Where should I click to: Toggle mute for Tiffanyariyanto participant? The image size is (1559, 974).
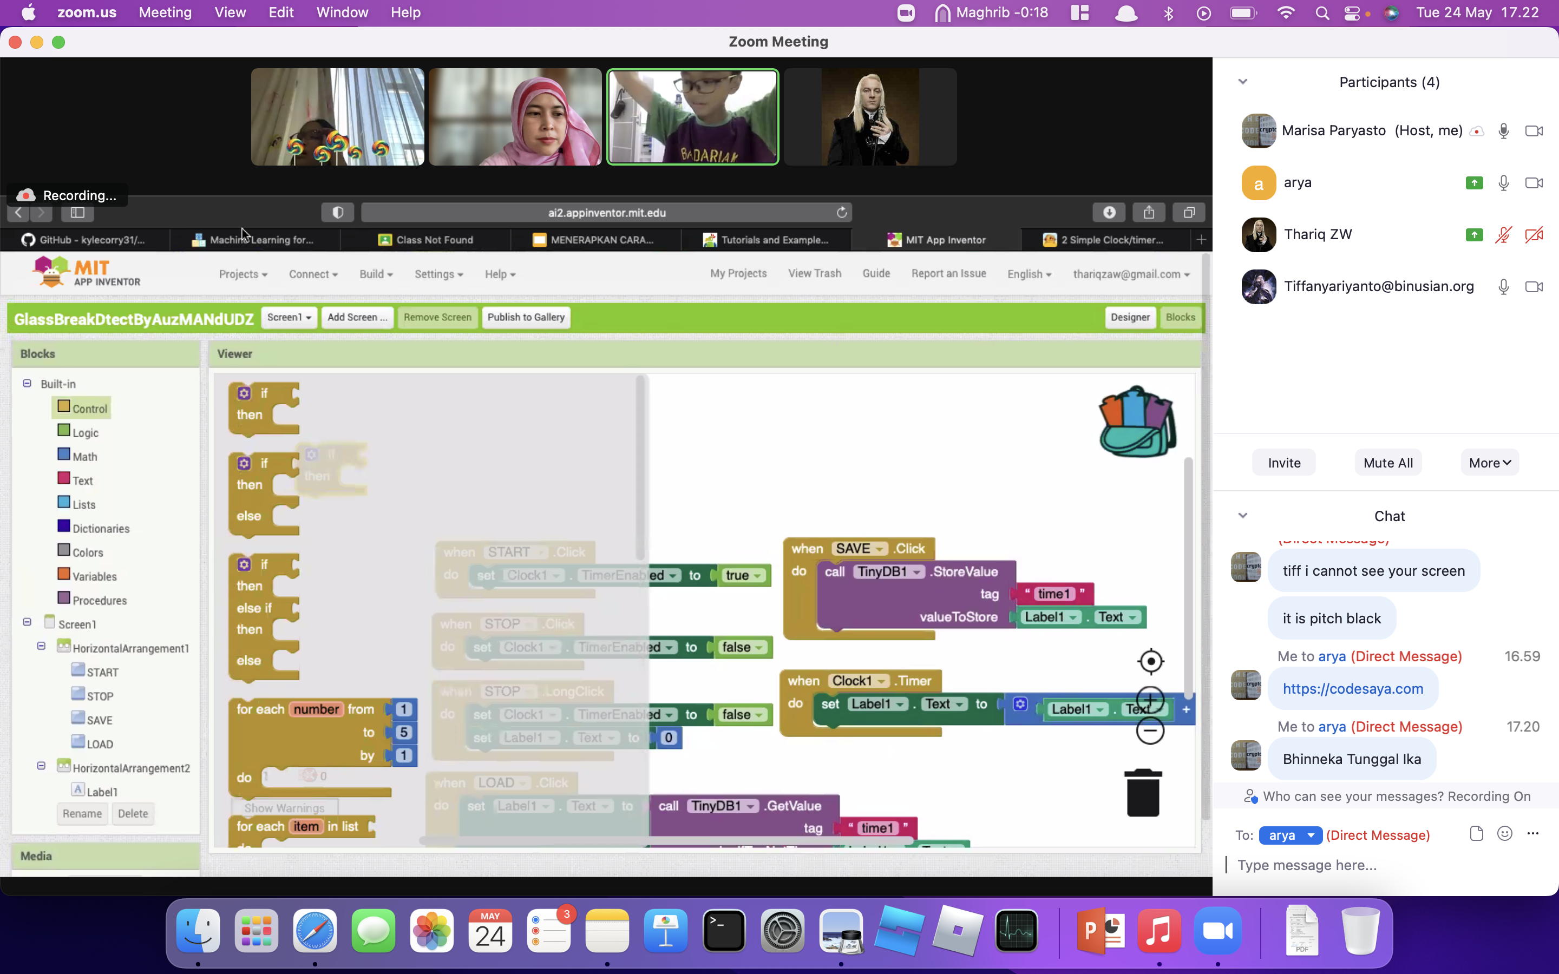tap(1504, 286)
